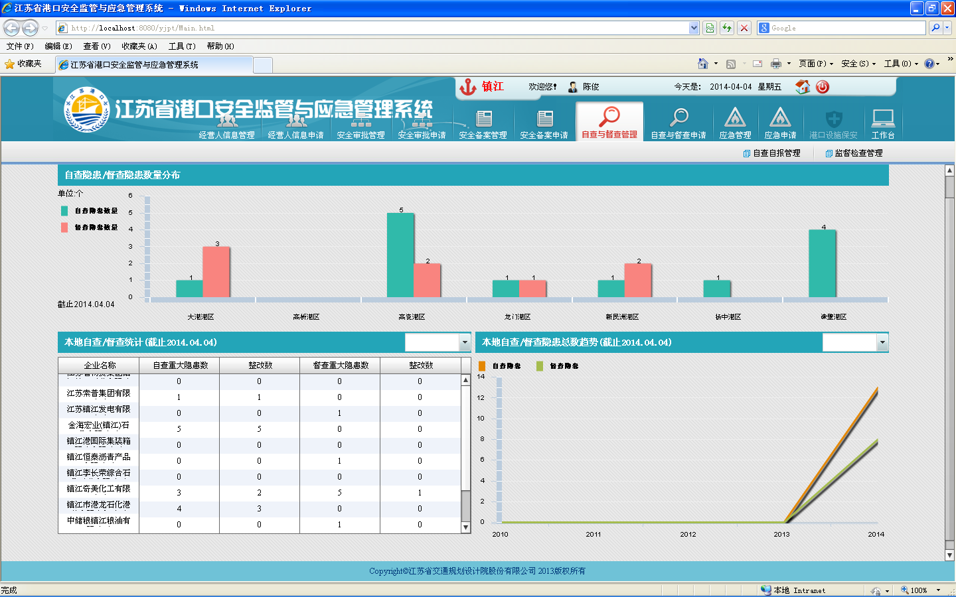Click the 应急管理 warning triangle icon
The width and height of the screenshot is (956, 597).
[x=735, y=118]
